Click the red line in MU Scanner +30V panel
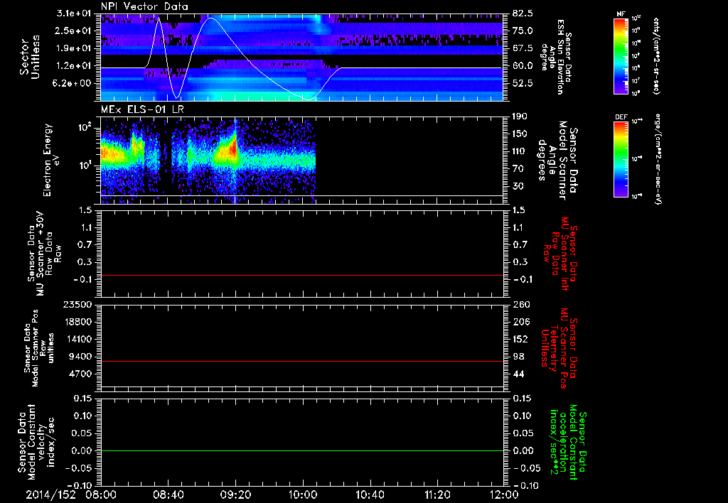The height and width of the screenshot is (503, 728). [x=302, y=275]
